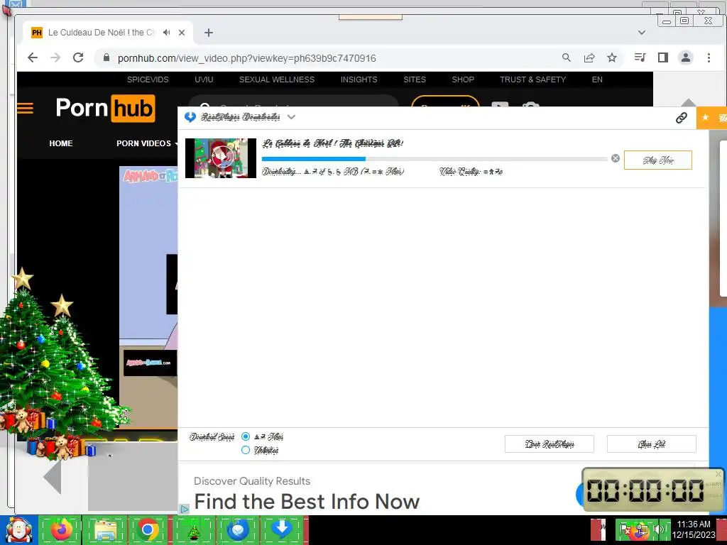Open the Chrome media control icon
727x545 pixels.
click(x=640, y=57)
